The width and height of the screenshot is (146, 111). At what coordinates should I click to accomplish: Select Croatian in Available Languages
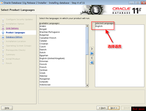pyautogui.click(x=62, y=44)
